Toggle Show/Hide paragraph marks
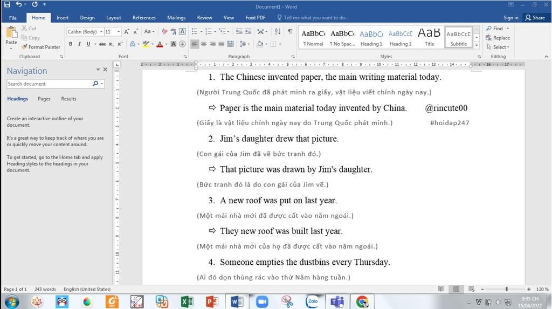The image size is (552, 309). [x=289, y=31]
